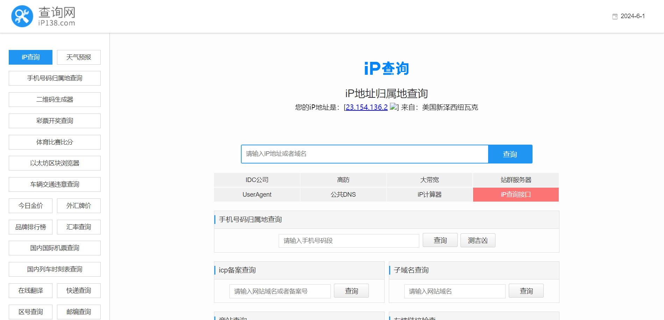
Task: Open 国内列车时刻表查询 sidebar link
Action: pyautogui.click(x=55, y=269)
